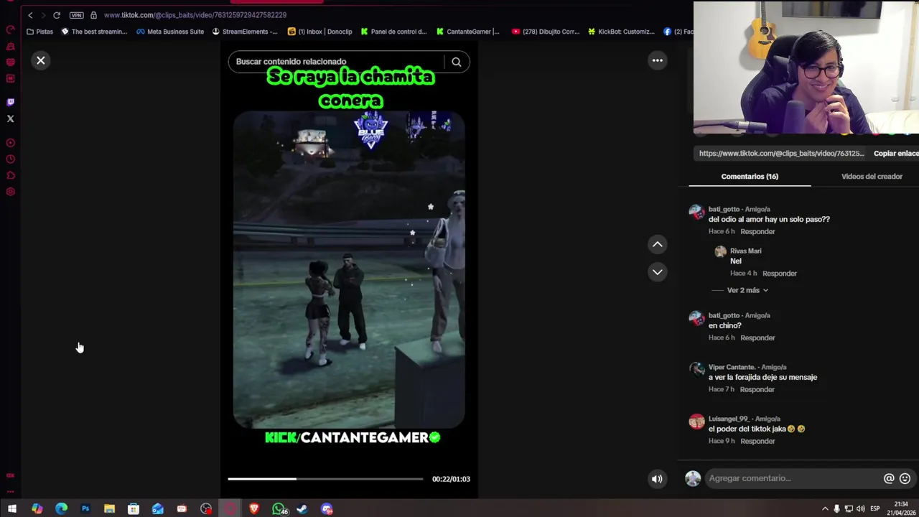Open the Pistas bookmarks folder

pos(39,32)
